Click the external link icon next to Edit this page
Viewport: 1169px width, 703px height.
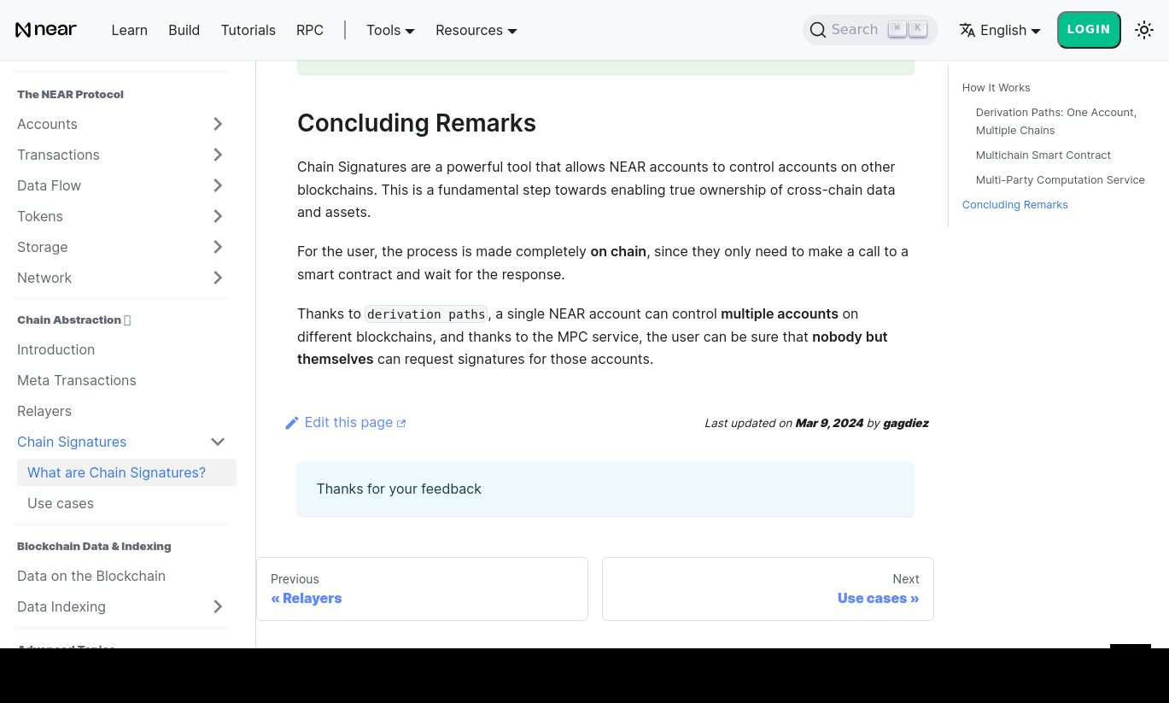click(x=400, y=423)
